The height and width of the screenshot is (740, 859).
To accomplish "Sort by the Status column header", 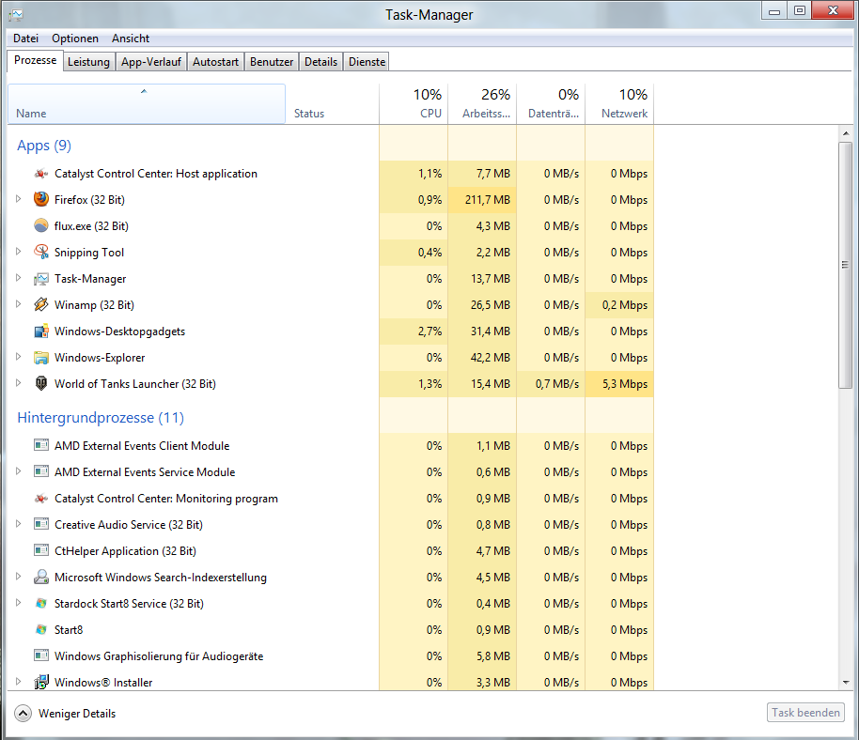I will click(x=332, y=104).
